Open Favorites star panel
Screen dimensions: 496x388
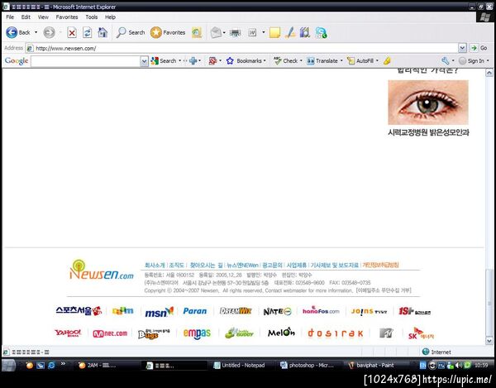[x=168, y=32]
